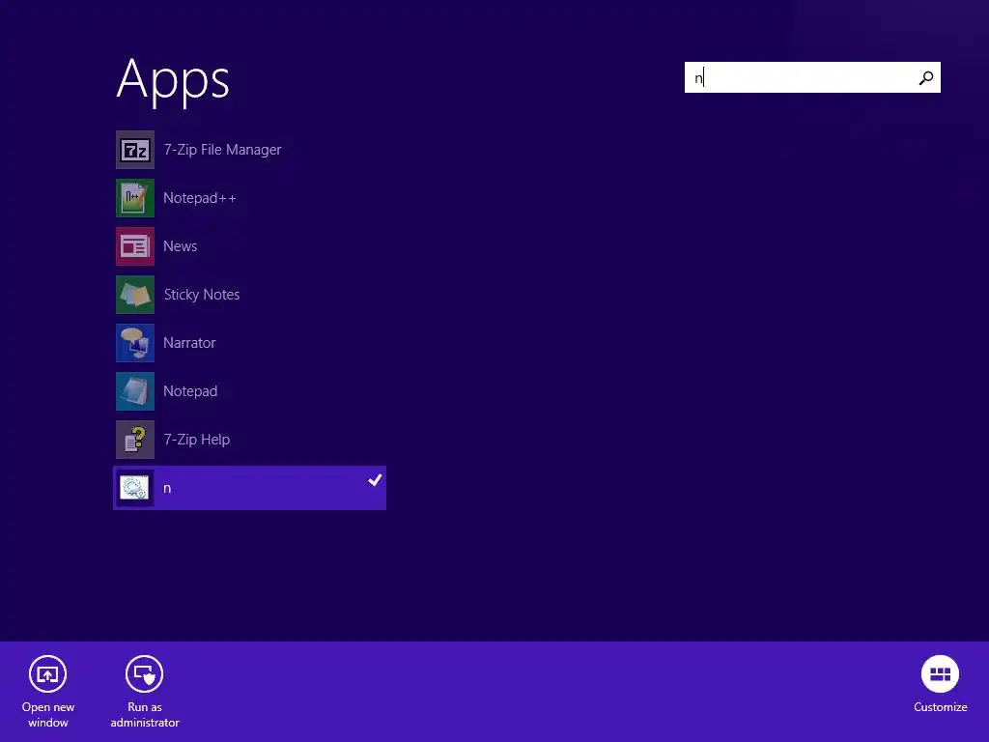Click the Open new window label
989x742 pixels.
(x=48, y=715)
